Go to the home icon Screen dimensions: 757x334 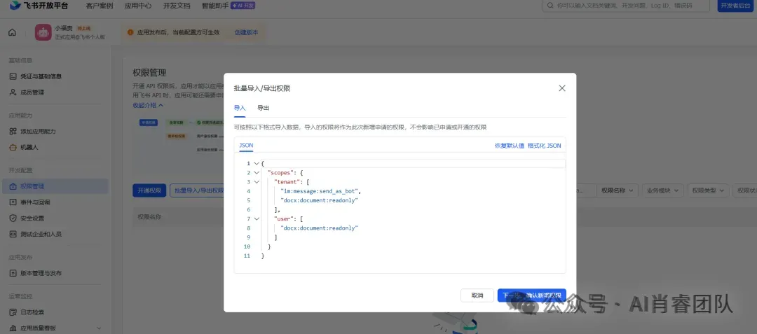tap(12, 33)
